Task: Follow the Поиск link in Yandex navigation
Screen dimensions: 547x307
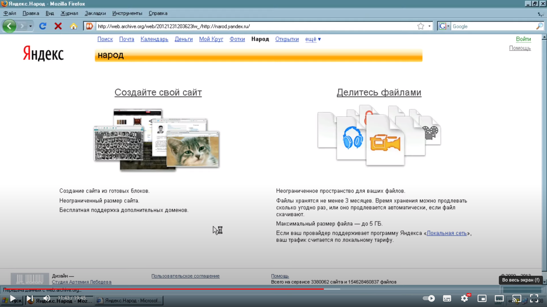Action: click(105, 39)
